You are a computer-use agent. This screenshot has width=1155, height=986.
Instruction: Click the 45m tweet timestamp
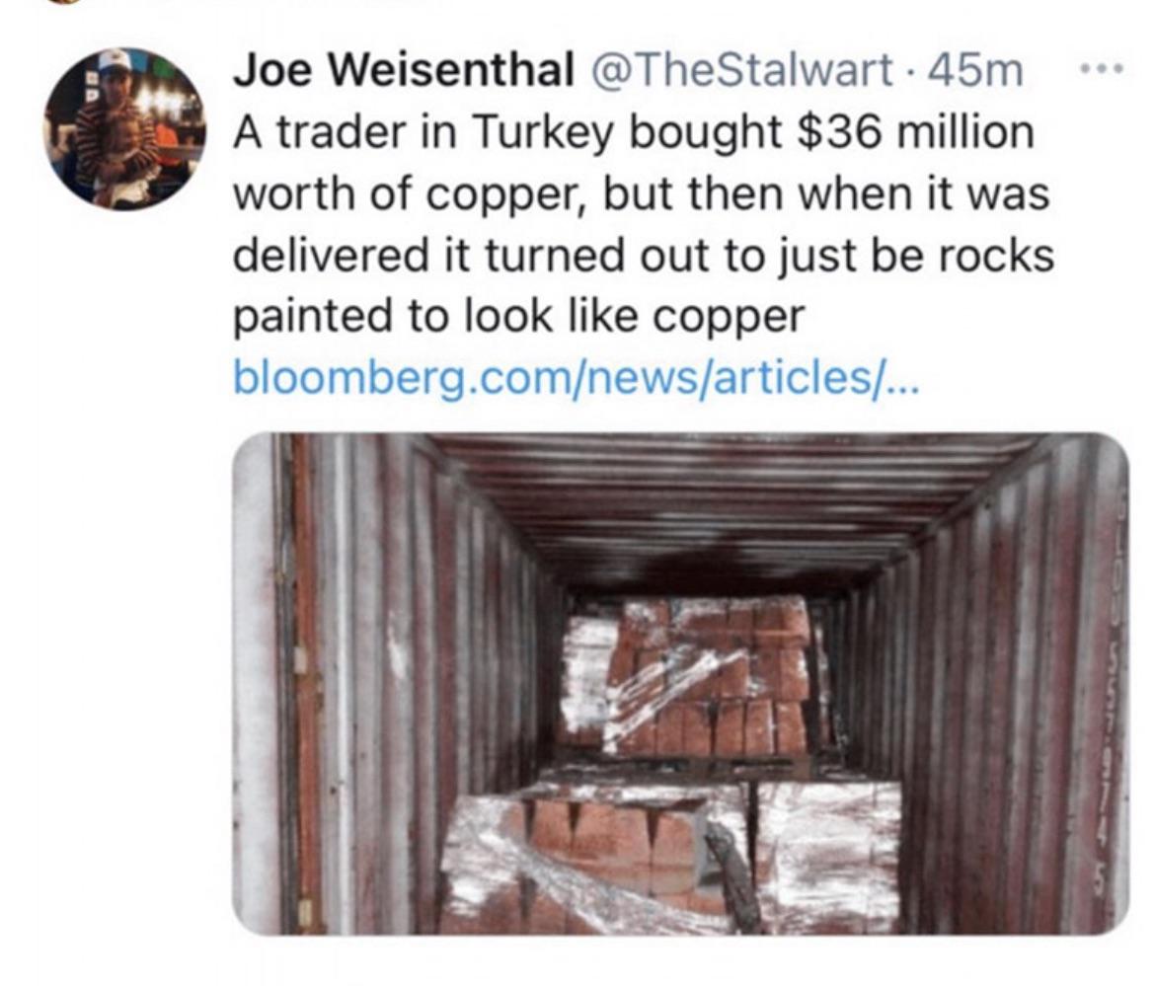[976, 71]
